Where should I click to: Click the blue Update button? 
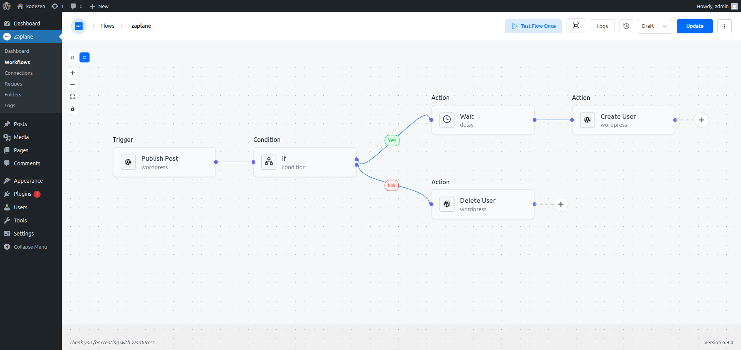[x=695, y=26]
